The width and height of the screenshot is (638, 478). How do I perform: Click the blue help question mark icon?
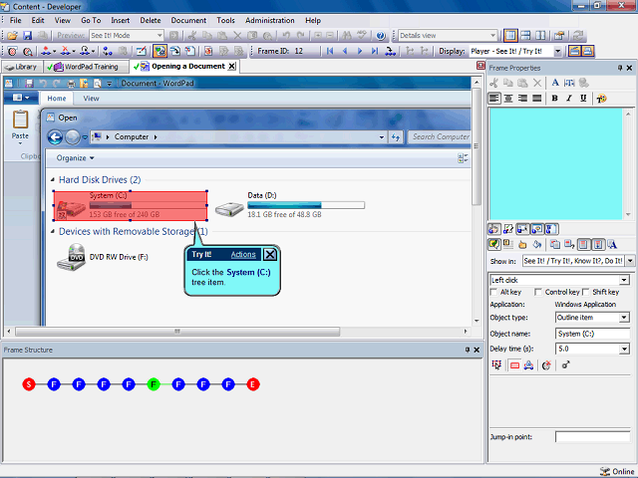point(381,36)
